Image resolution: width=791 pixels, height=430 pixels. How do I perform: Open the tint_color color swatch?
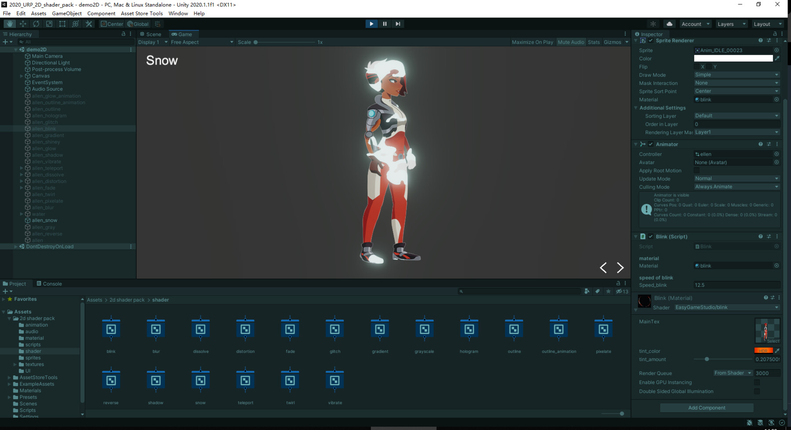(764, 350)
